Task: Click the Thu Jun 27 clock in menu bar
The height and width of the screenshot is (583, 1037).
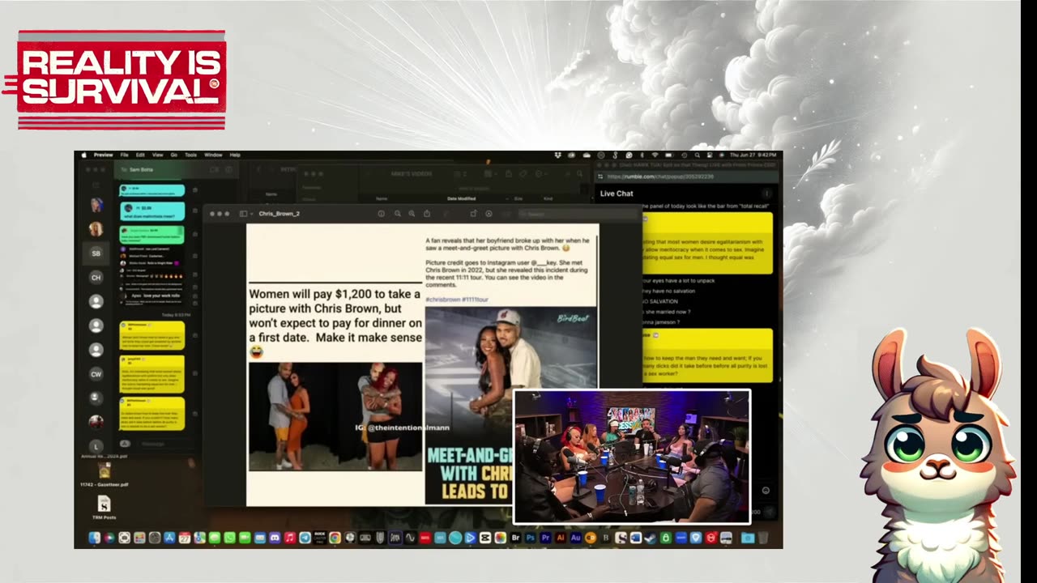Action: [x=753, y=155]
